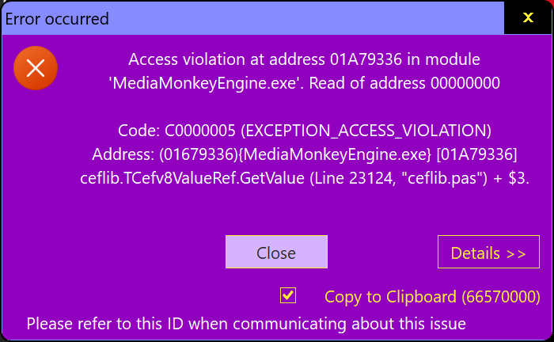554x342 pixels.
Task: Click the red error icon
Action: (36, 69)
